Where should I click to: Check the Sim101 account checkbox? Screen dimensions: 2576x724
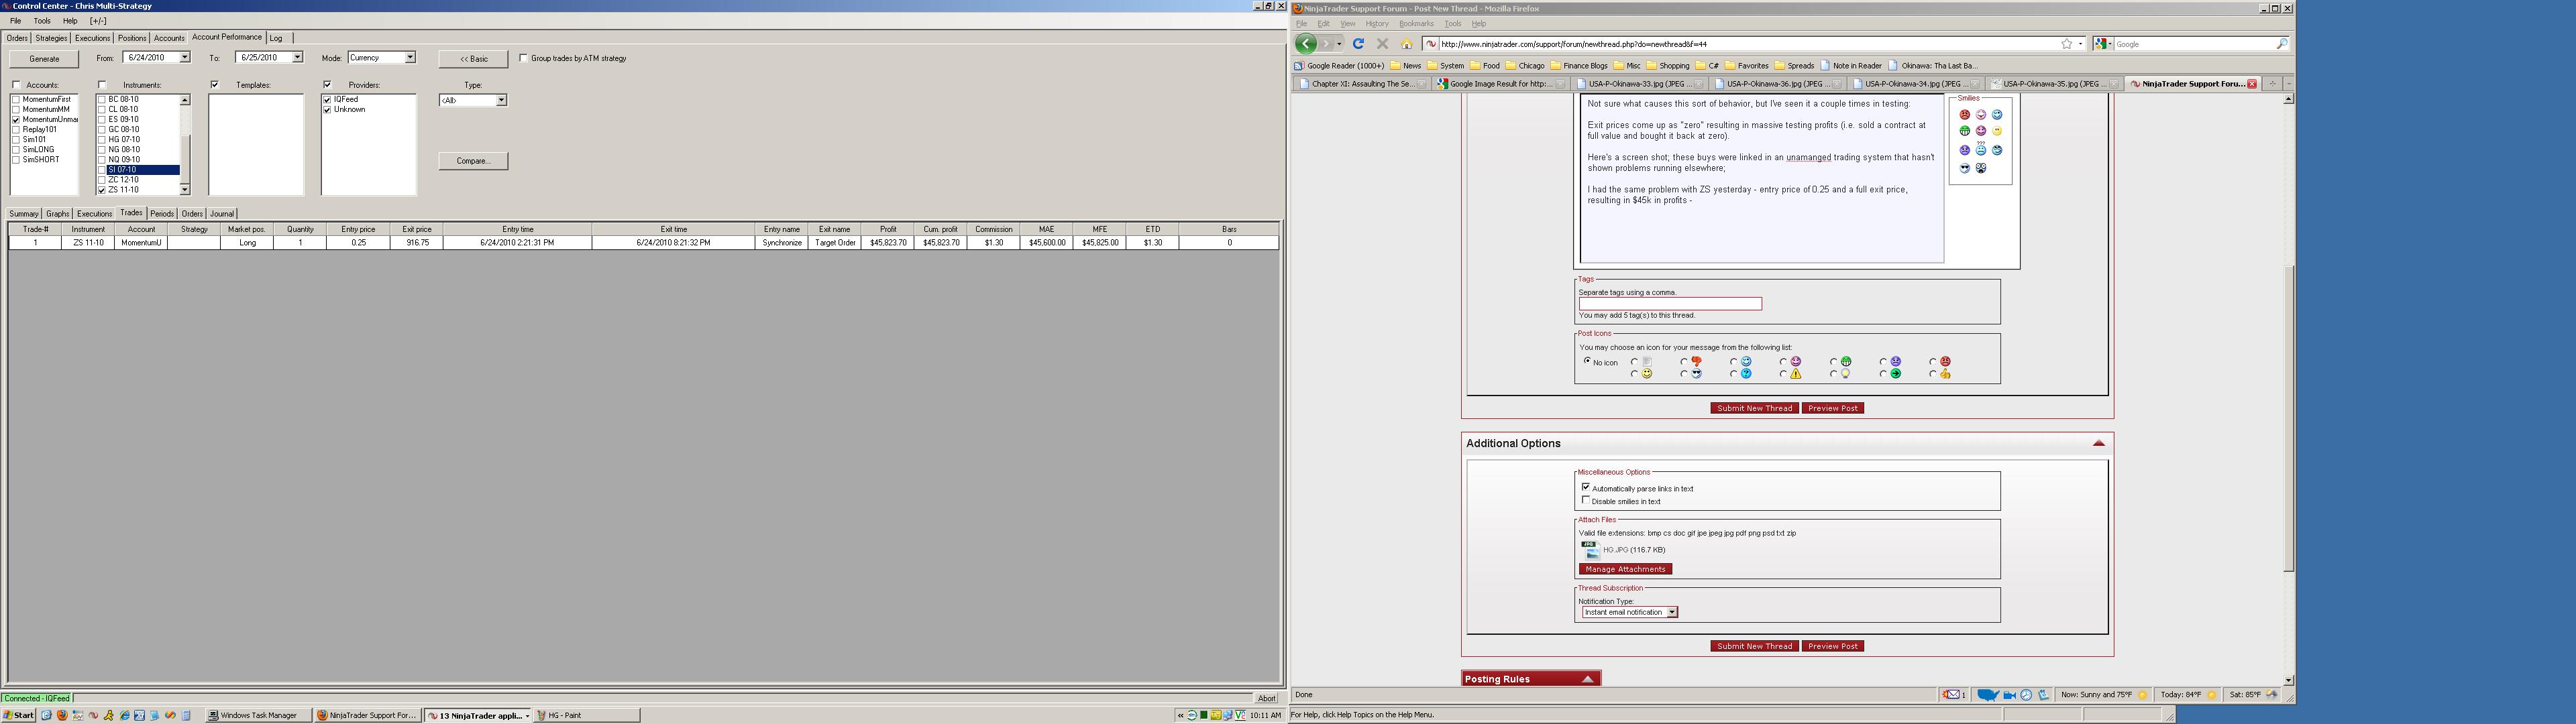point(16,140)
